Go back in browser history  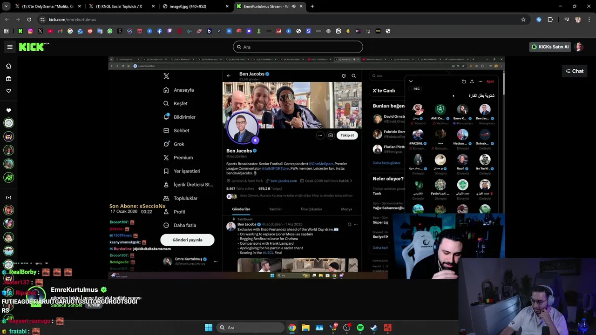[7, 20]
